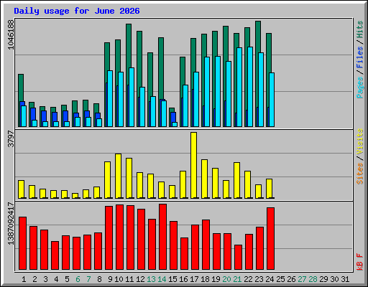
Task: Click the cyan 'Pages' legend label
Action: click(x=359, y=88)
